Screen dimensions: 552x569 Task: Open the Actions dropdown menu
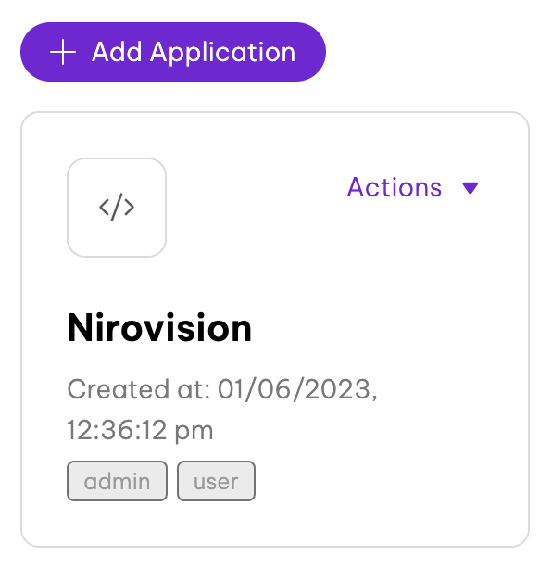[413, 187]
